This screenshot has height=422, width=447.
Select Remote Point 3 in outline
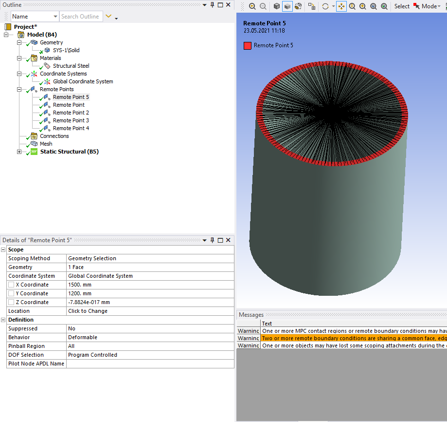[71, 120]
